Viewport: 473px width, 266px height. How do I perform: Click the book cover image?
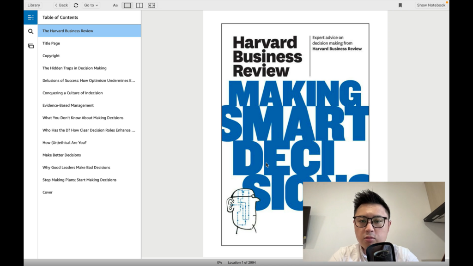click(x=295, y=134)
